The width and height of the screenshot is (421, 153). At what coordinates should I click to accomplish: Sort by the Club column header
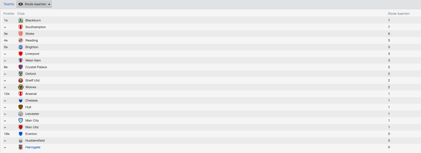(21, 14)
